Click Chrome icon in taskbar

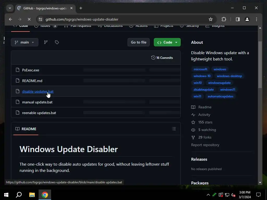(45, 195)
